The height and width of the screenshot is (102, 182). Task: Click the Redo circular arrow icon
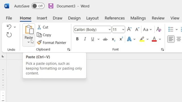9,35
